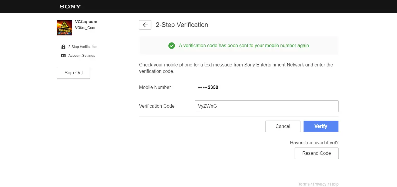Click the Mobile Number label
The image size is (397, 187).
tap(155, 87)
